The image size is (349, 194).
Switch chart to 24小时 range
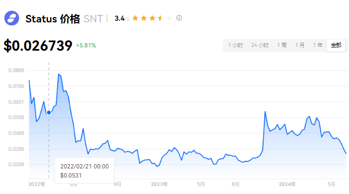pyautogui.click(x=259, y=45)
